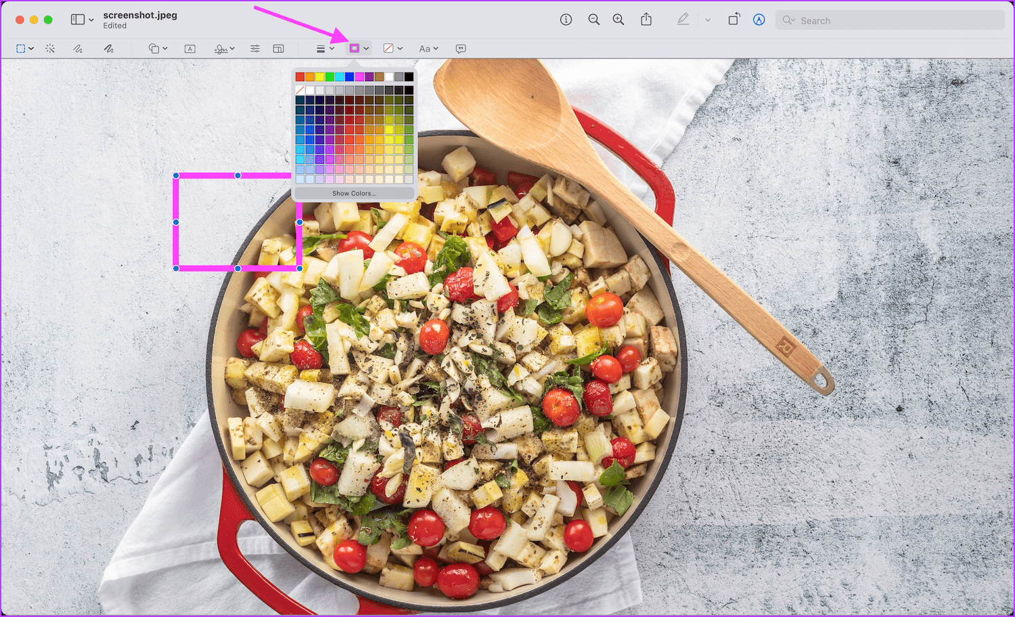The image size is (1015, 617).
Task: Open the sidebar view options chevron
Action: tap(91, 20)
